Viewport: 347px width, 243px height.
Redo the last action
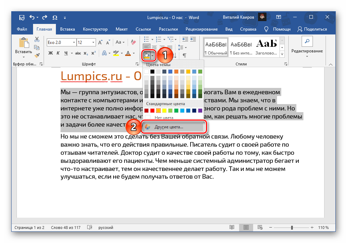[x=45, y=17]
